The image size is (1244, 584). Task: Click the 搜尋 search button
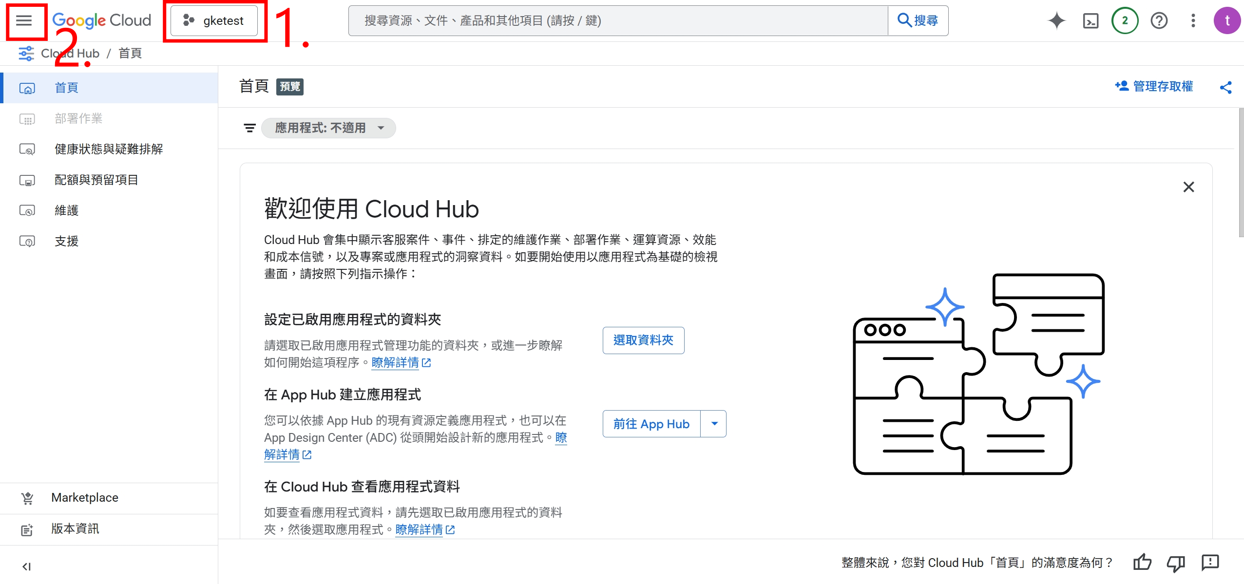click(x=918, y=20)
